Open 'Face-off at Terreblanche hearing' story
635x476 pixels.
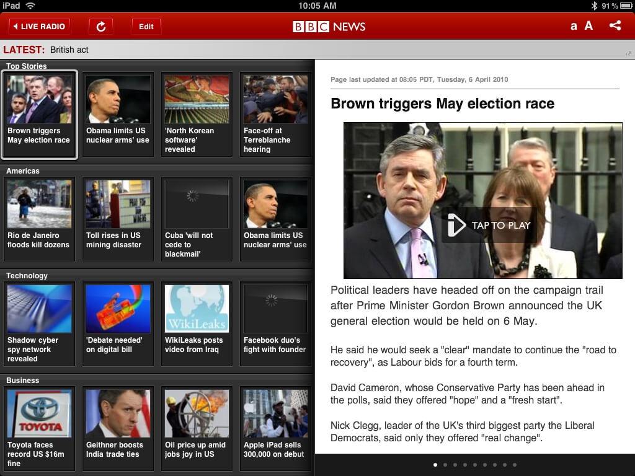(275, 115)
